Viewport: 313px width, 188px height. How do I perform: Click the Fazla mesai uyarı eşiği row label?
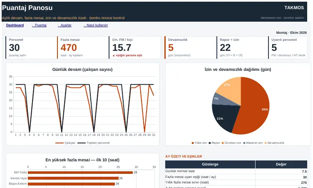(191, 177)
